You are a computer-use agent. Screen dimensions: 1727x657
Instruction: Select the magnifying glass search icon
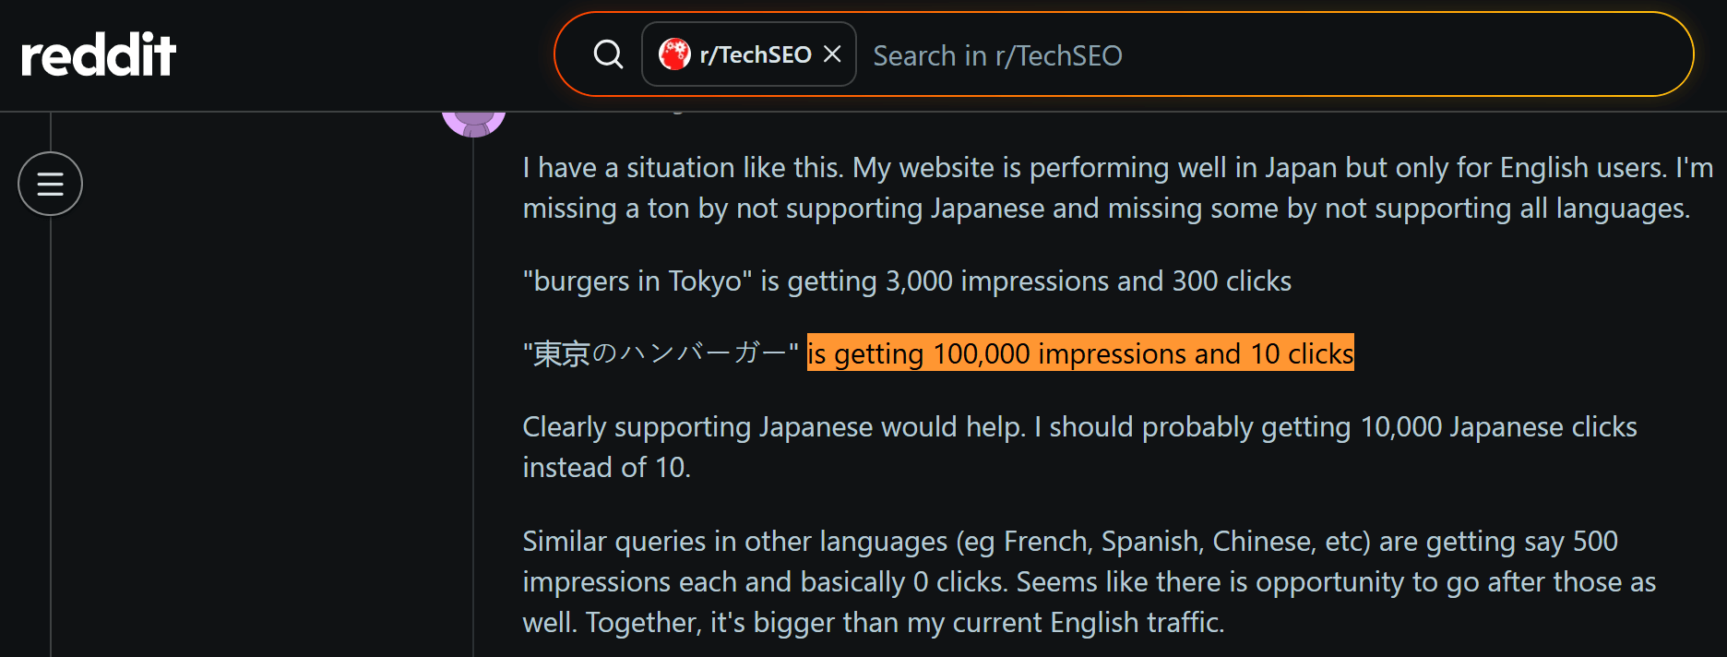(x=608, y=54)
